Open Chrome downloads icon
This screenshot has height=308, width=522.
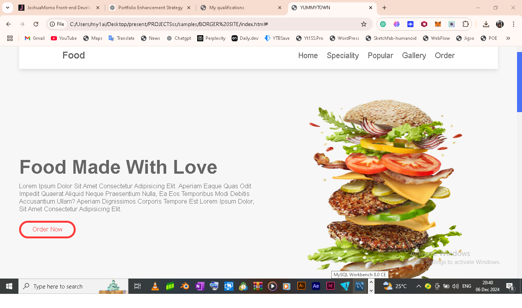[x=486, y=24]
